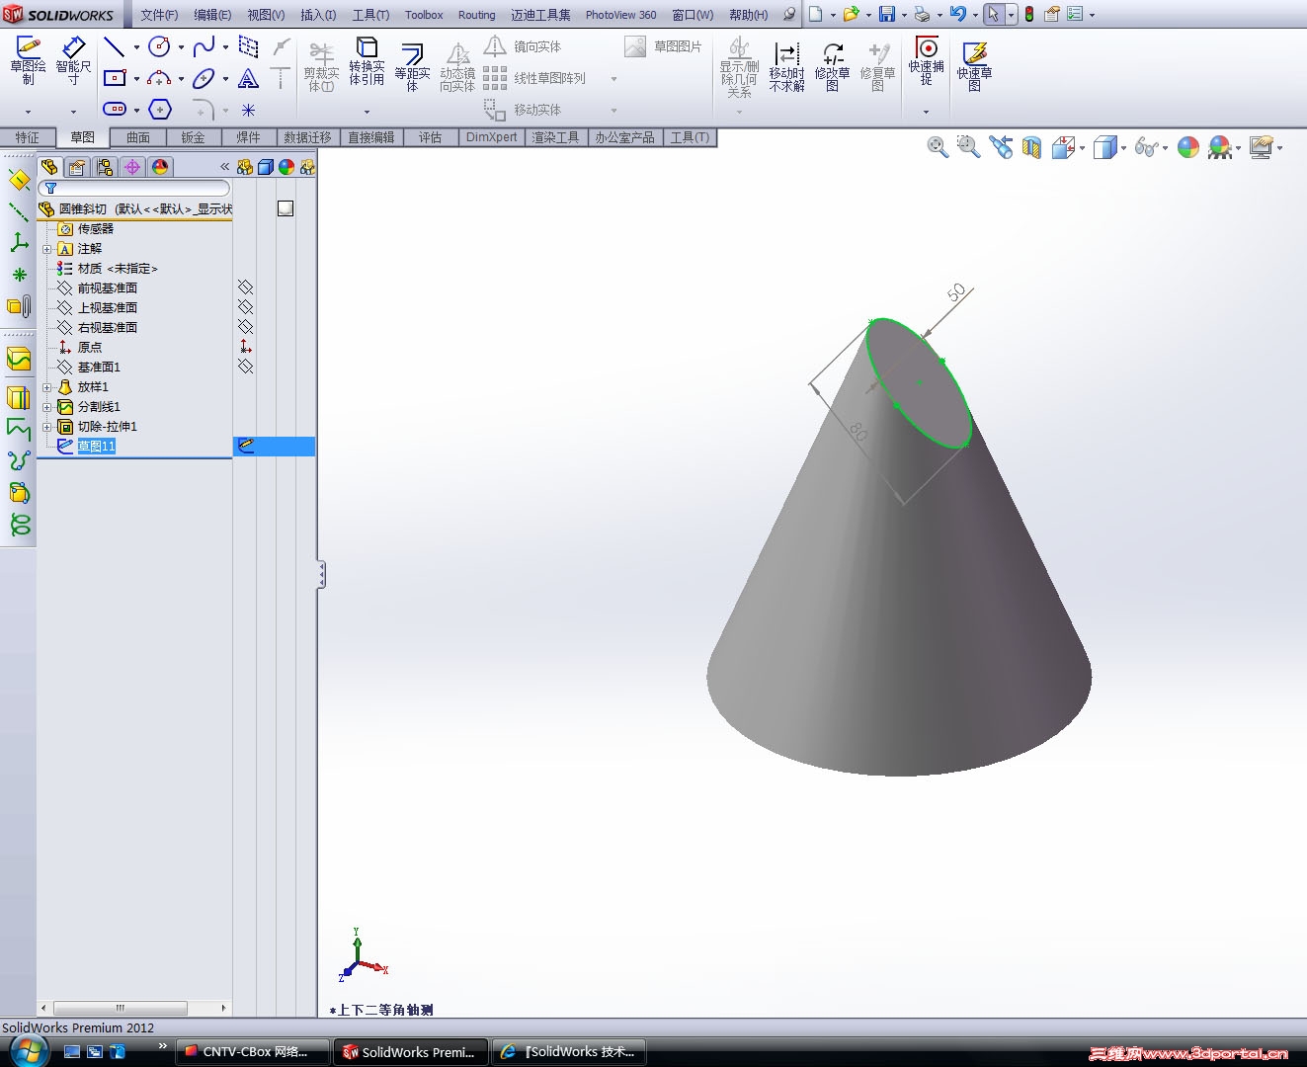Click the 转换实体引用 tool

pyautogui.click(x=367, y=61)
